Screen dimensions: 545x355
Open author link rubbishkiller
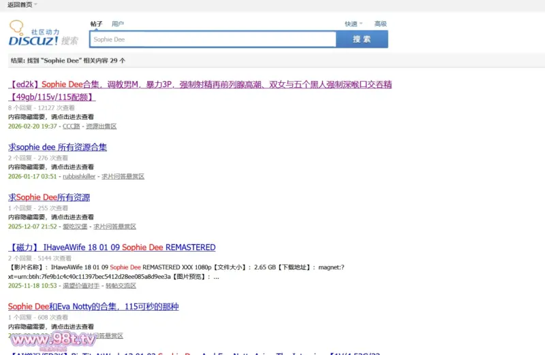click(79, 176)
